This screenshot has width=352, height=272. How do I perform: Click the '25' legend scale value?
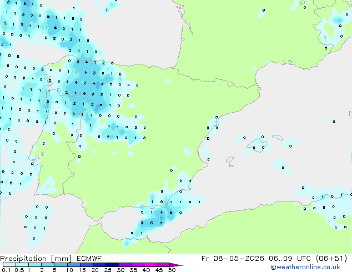tap(108, 270)
